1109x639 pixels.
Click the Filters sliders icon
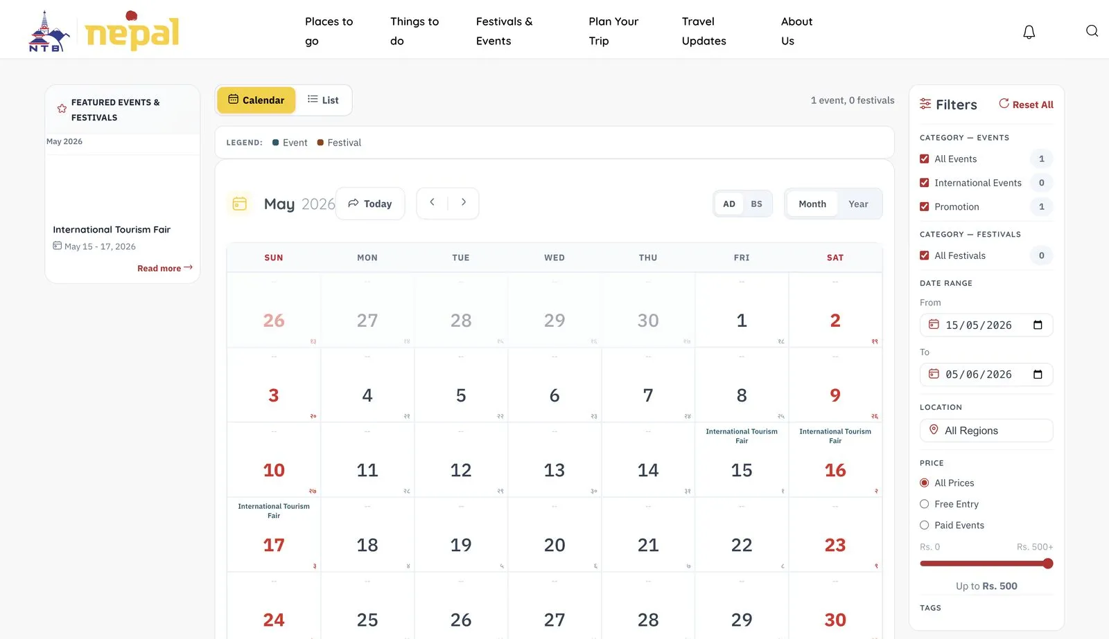pyautogui.click(x=925, y=104)
